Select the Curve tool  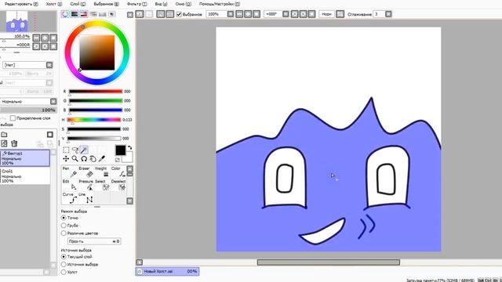69,198
